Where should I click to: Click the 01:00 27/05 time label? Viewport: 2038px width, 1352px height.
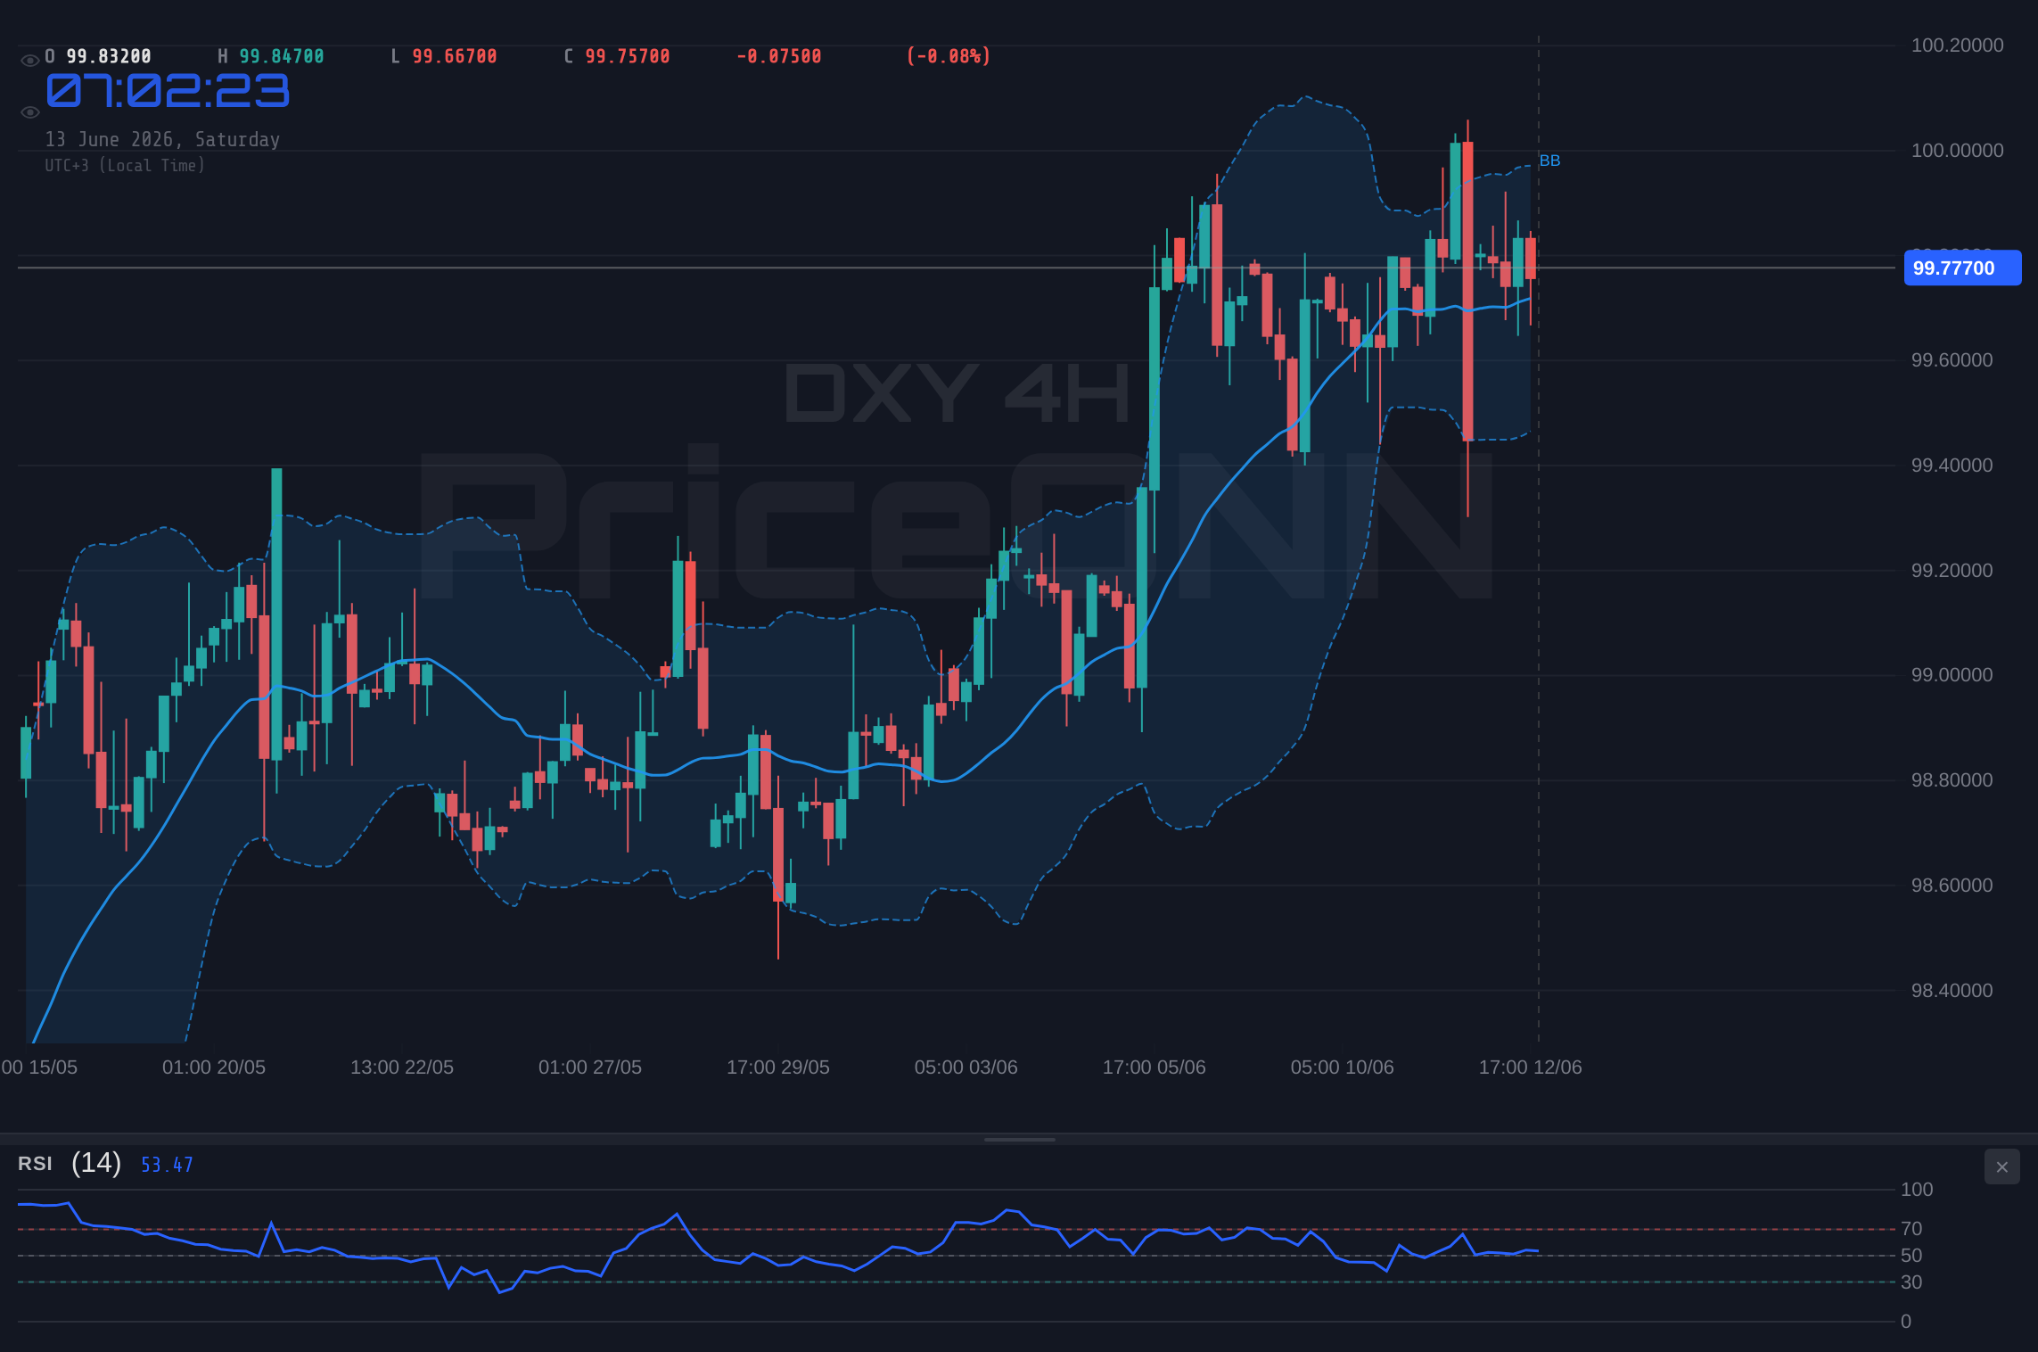590,1068
